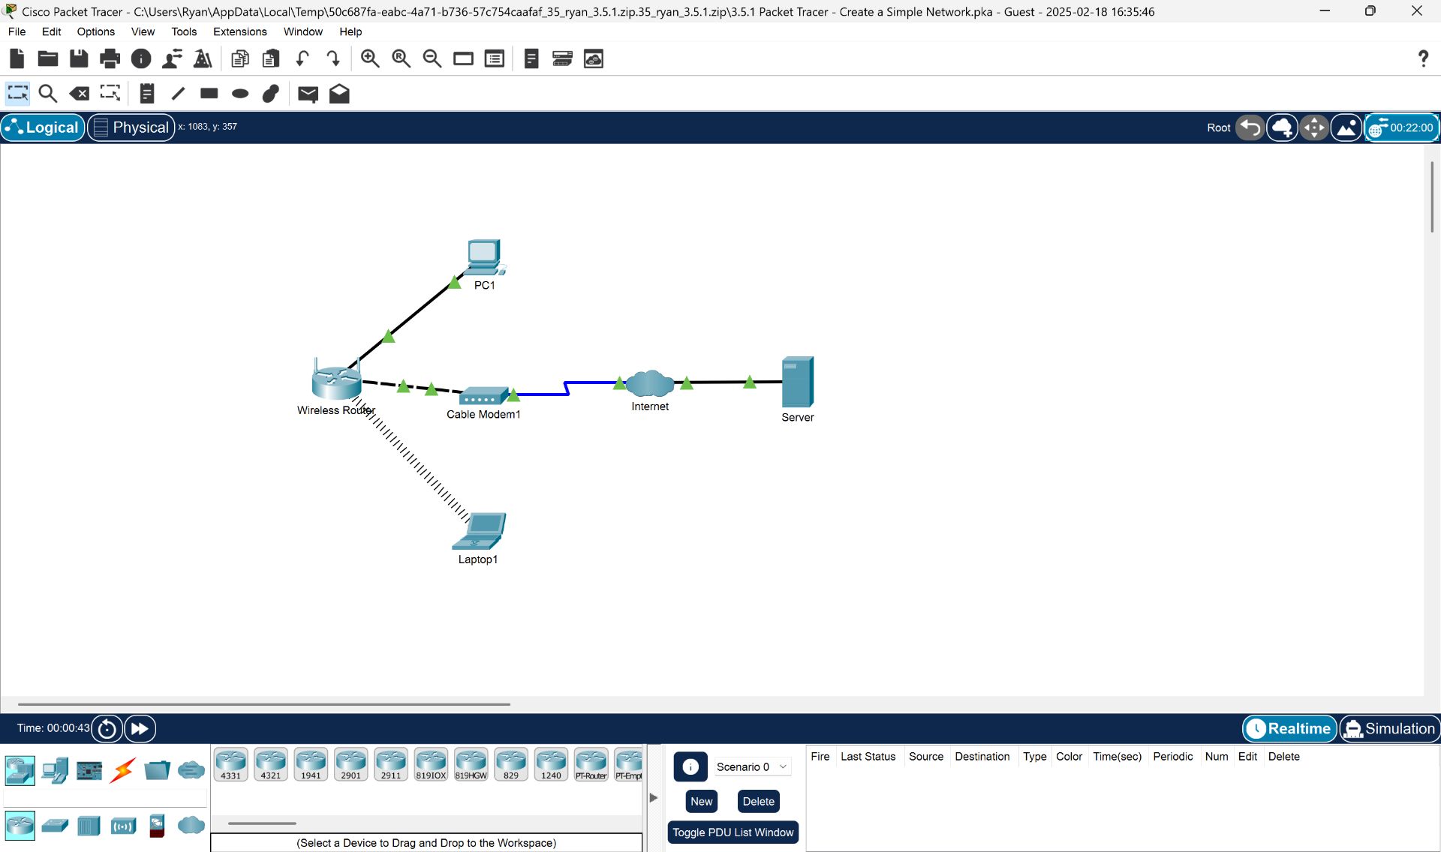Add a Complex PDU with the open envelope
The height and width of the screenshot is (852, 1441).
click(x=339, y=94)
